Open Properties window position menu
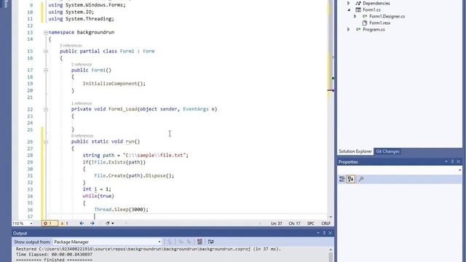466x262 pixels. [x=446, y=162]
